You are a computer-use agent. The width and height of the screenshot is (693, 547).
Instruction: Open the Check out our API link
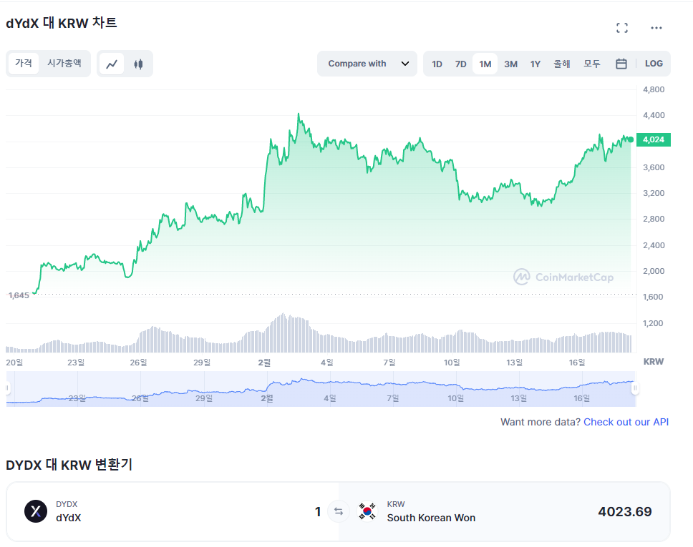coord(626,422)
